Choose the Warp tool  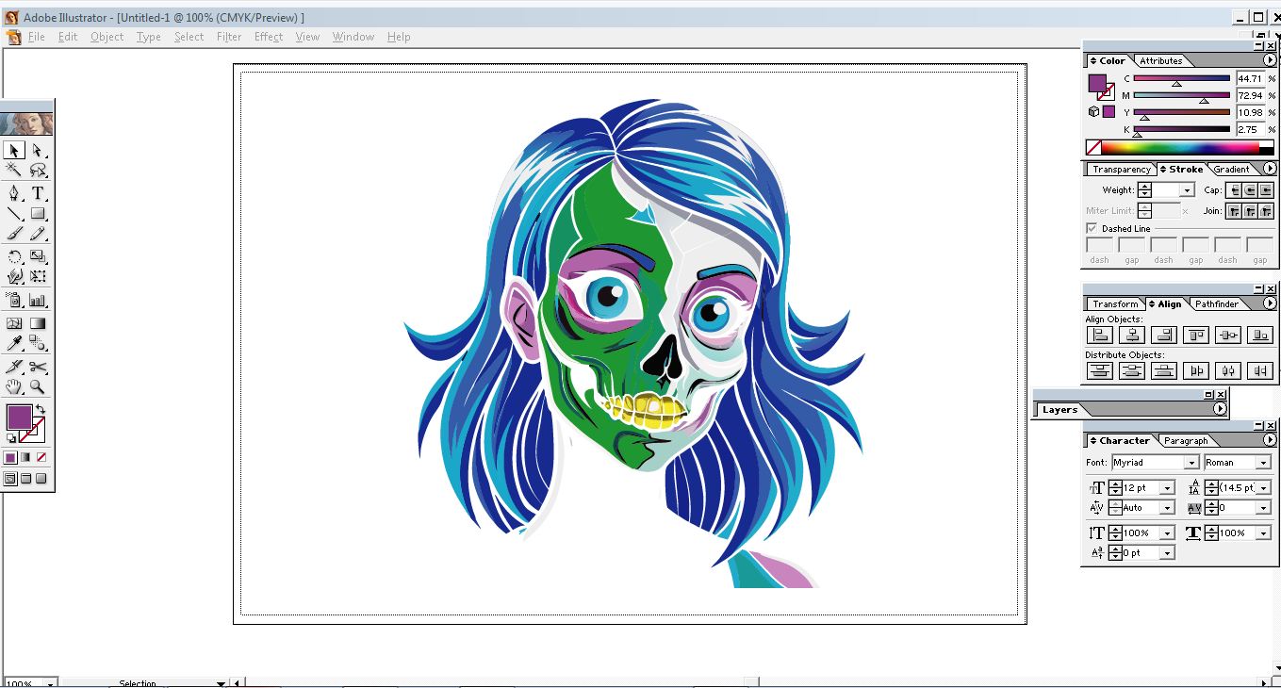[x=14, y=277]
